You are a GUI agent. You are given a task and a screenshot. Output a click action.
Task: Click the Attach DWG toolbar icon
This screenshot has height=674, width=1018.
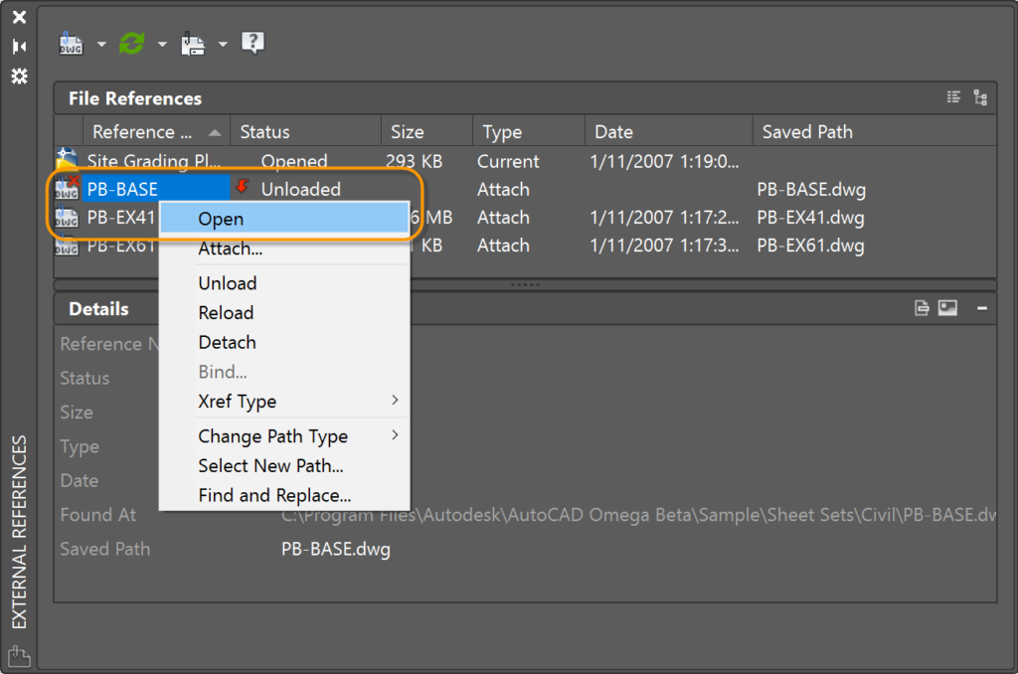[x=70, y=43]
